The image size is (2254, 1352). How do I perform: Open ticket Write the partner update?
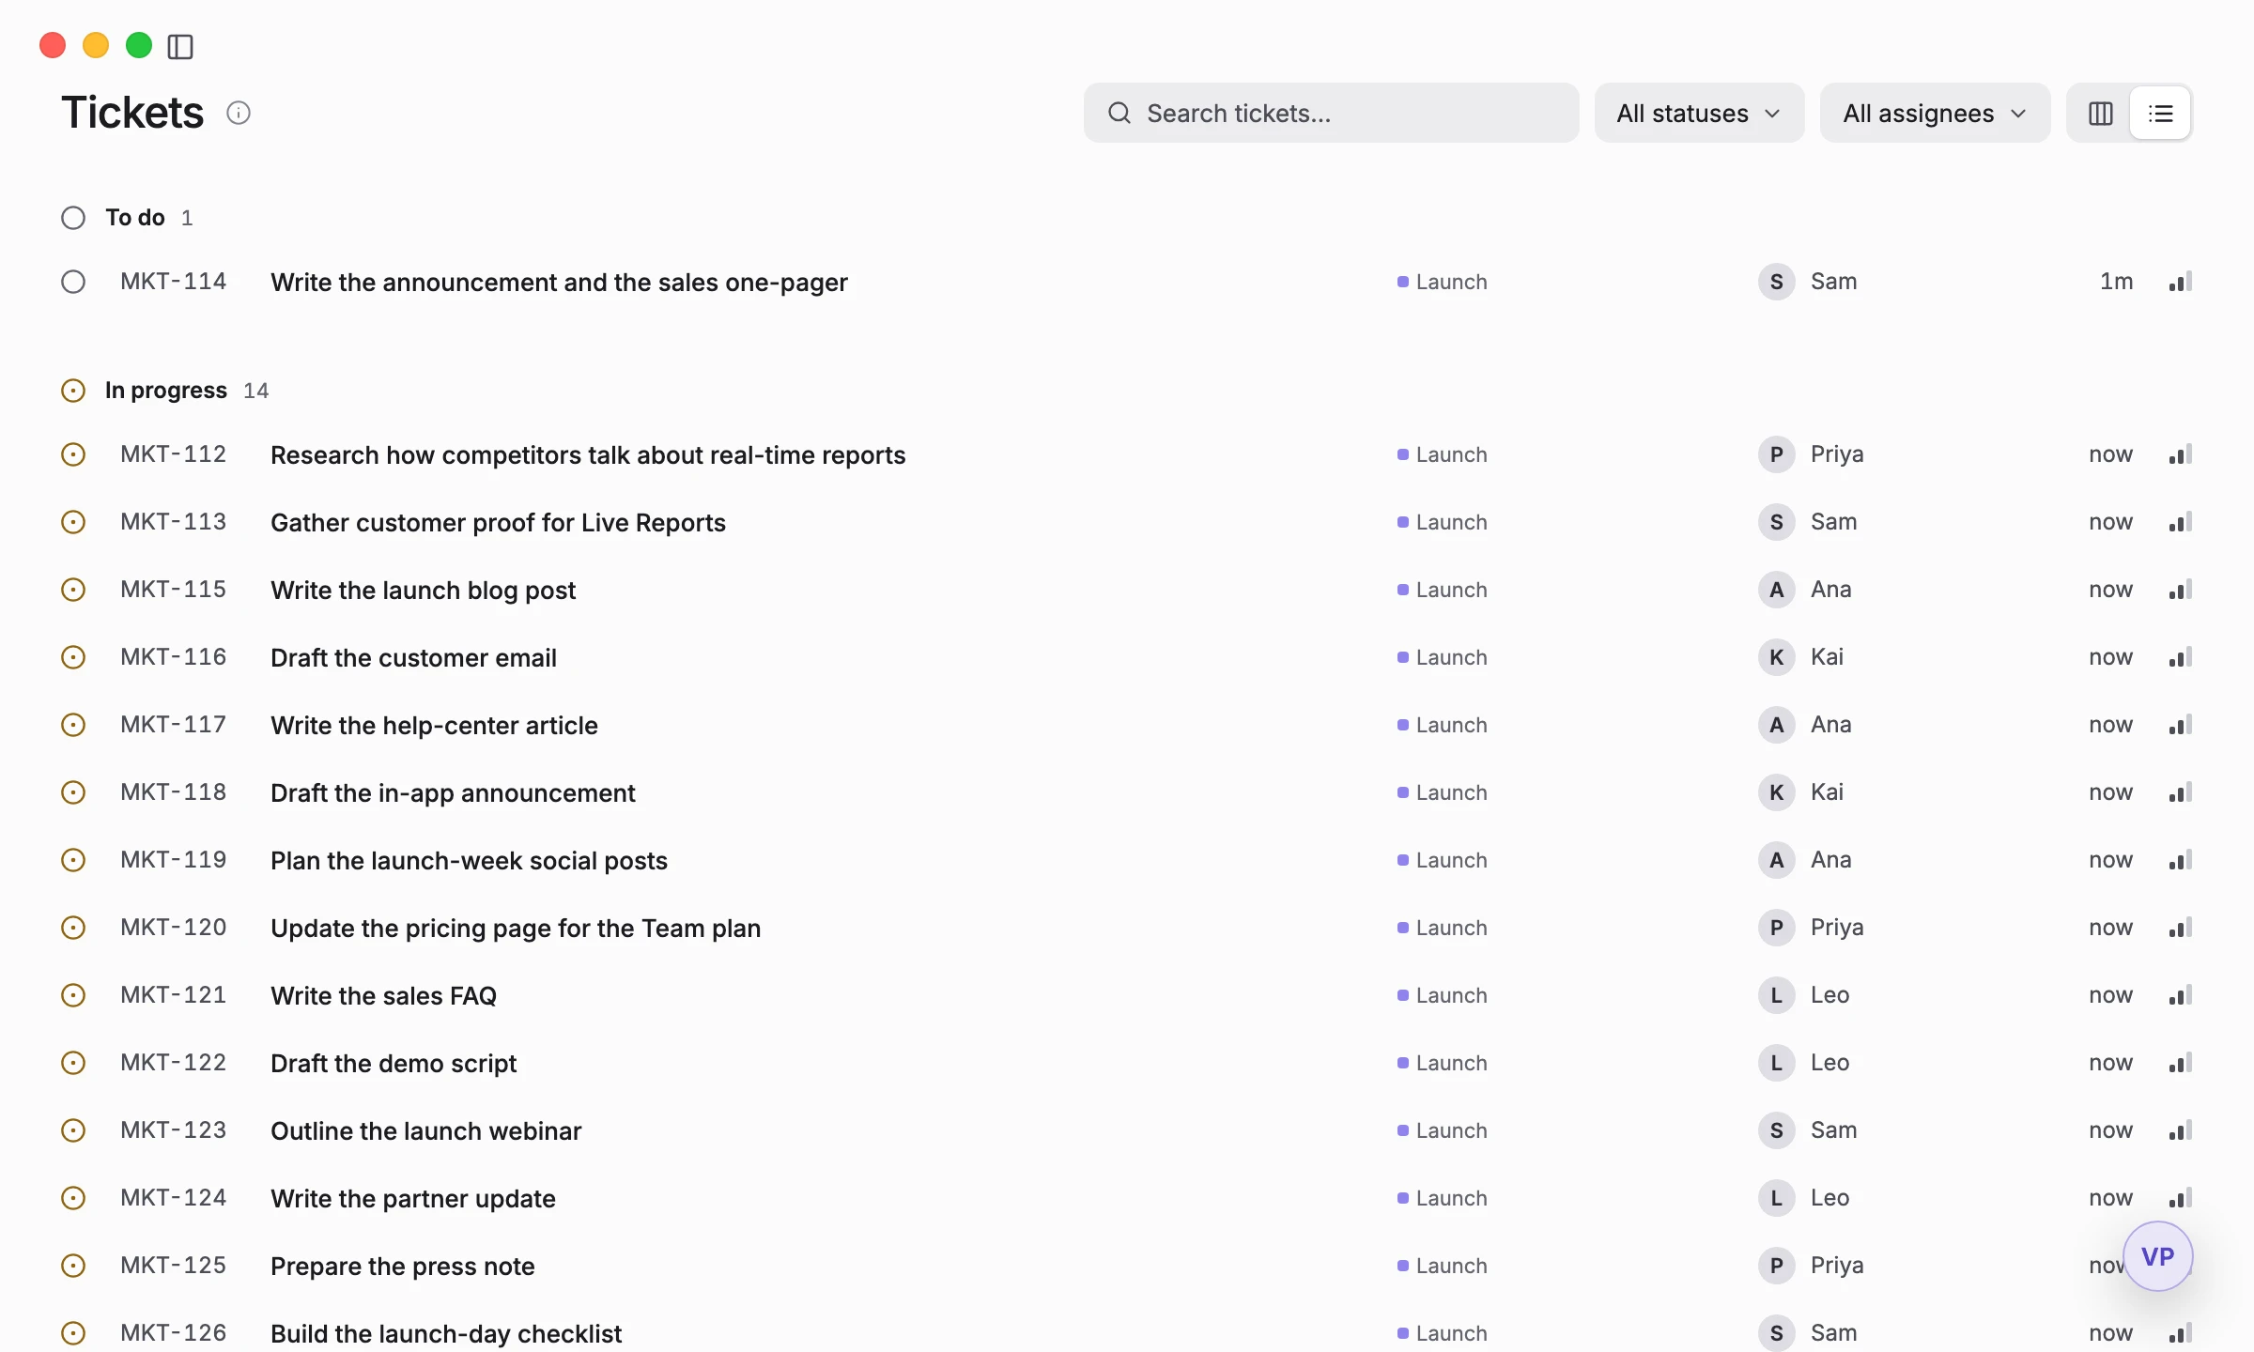click(x=412, y=1198)
